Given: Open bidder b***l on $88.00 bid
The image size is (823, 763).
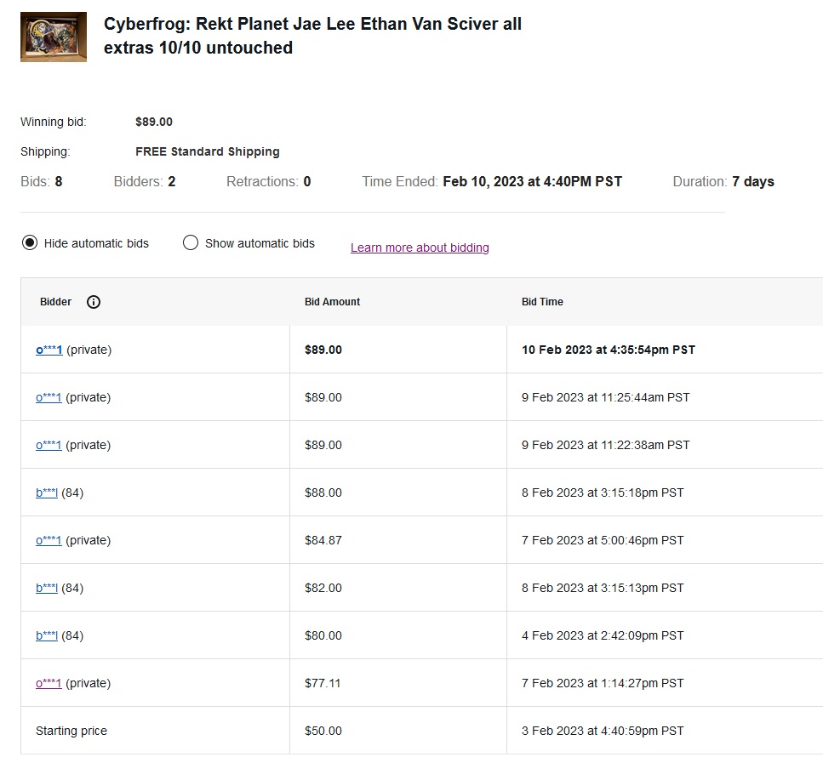Looking at the screenshot, I should [47, 493].
